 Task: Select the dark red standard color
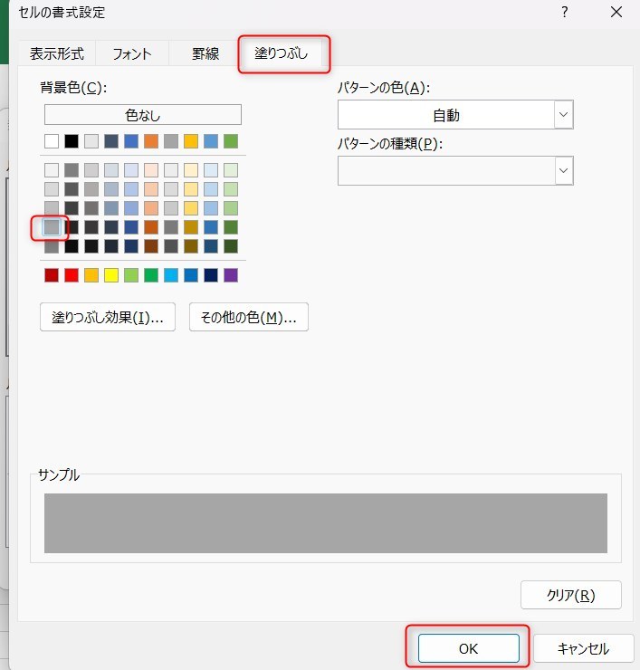[52, 275]
